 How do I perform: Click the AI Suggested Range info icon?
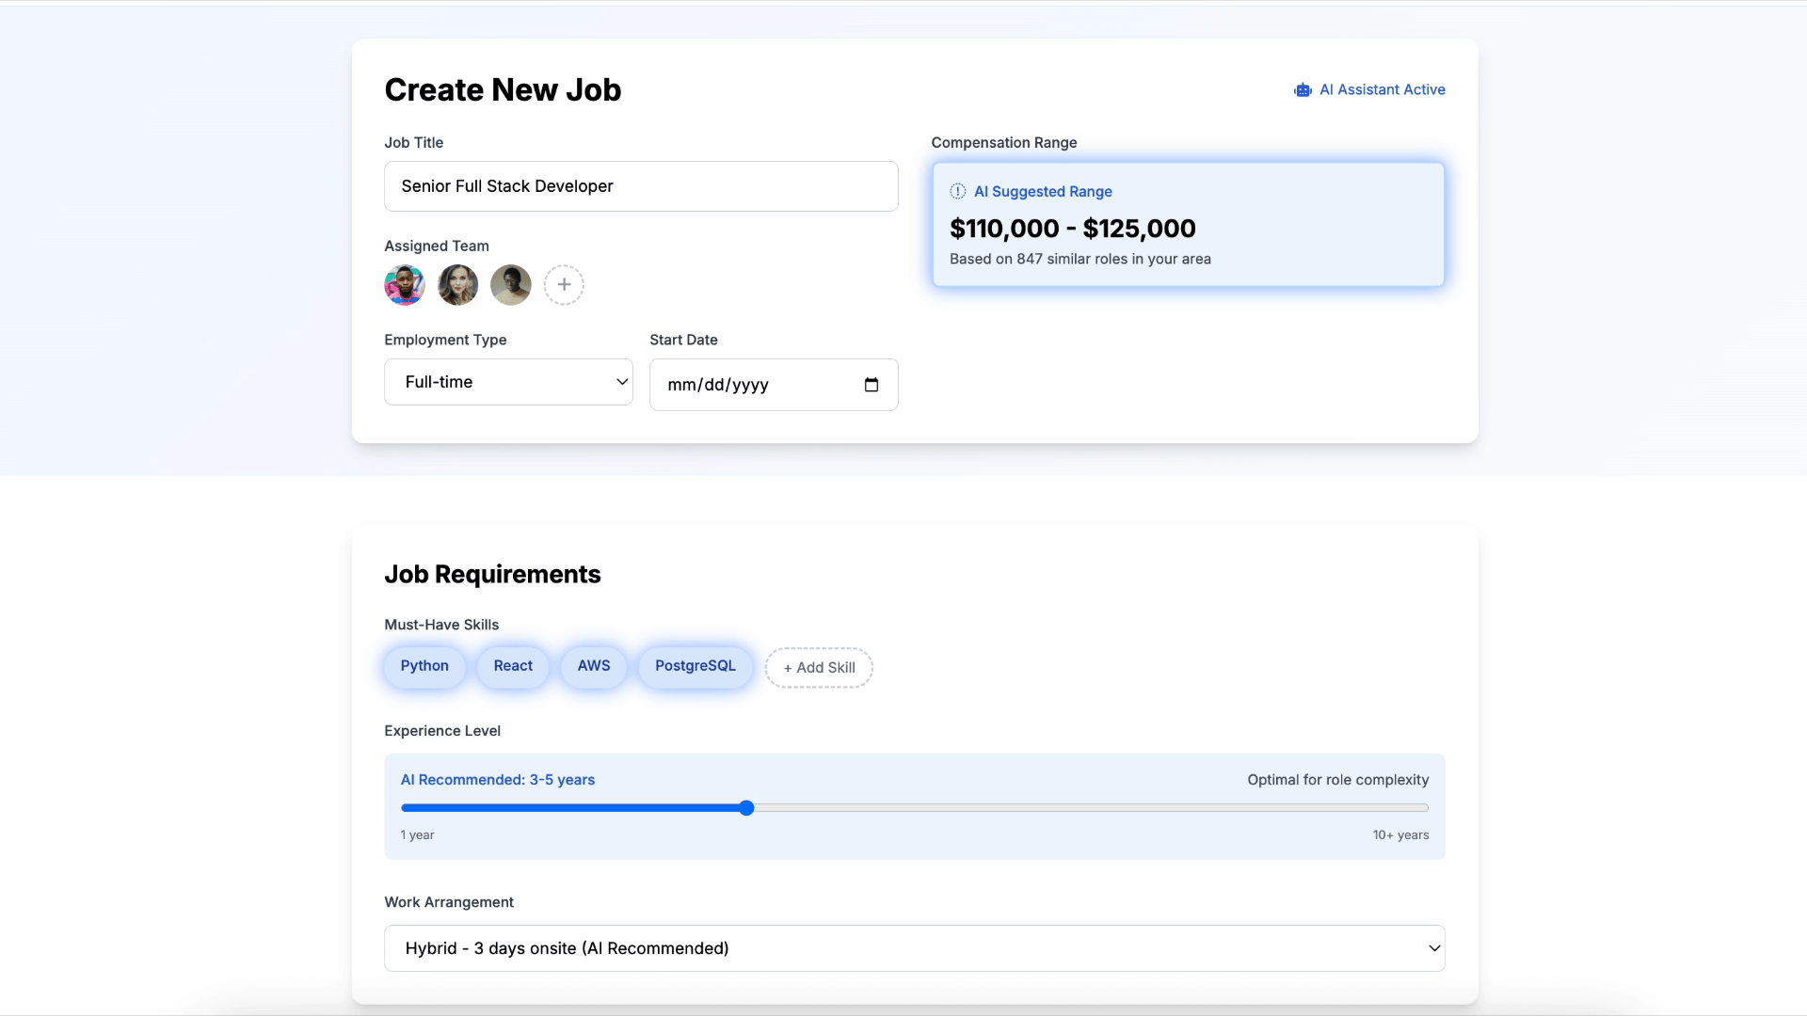coord(957,192)
